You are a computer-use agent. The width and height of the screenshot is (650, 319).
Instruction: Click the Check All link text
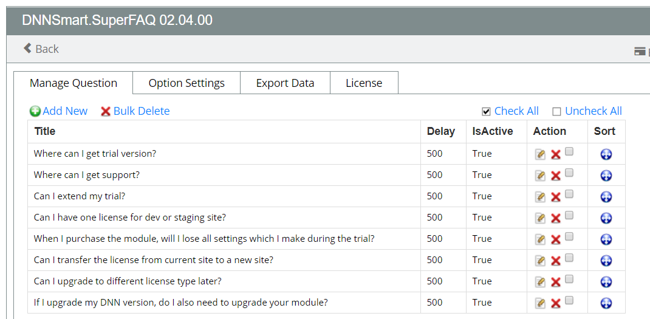(516, 111)
